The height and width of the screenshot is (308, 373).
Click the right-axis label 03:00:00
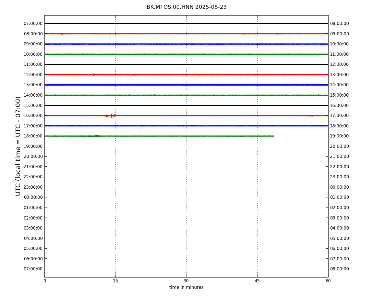point(340,218)
